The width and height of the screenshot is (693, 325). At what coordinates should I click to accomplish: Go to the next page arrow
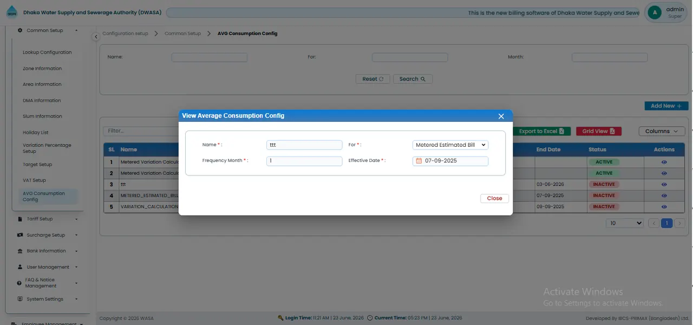(680, 223)
